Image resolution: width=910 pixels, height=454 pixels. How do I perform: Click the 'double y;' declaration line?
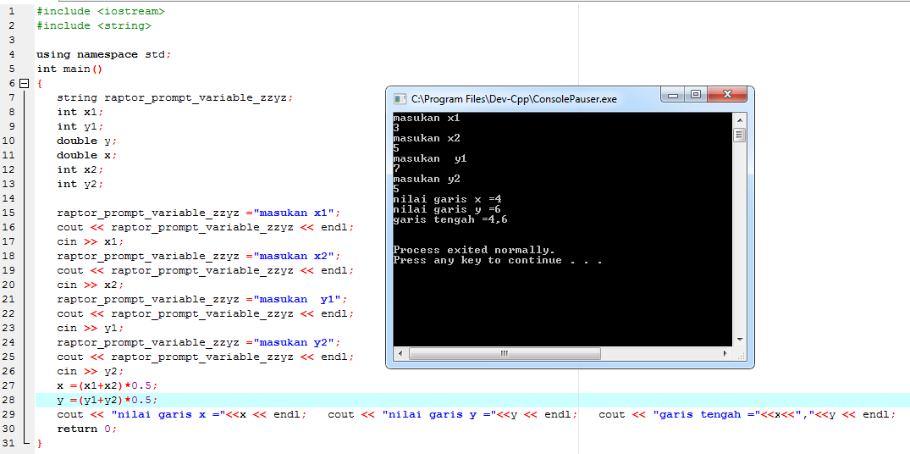point(87,141)
